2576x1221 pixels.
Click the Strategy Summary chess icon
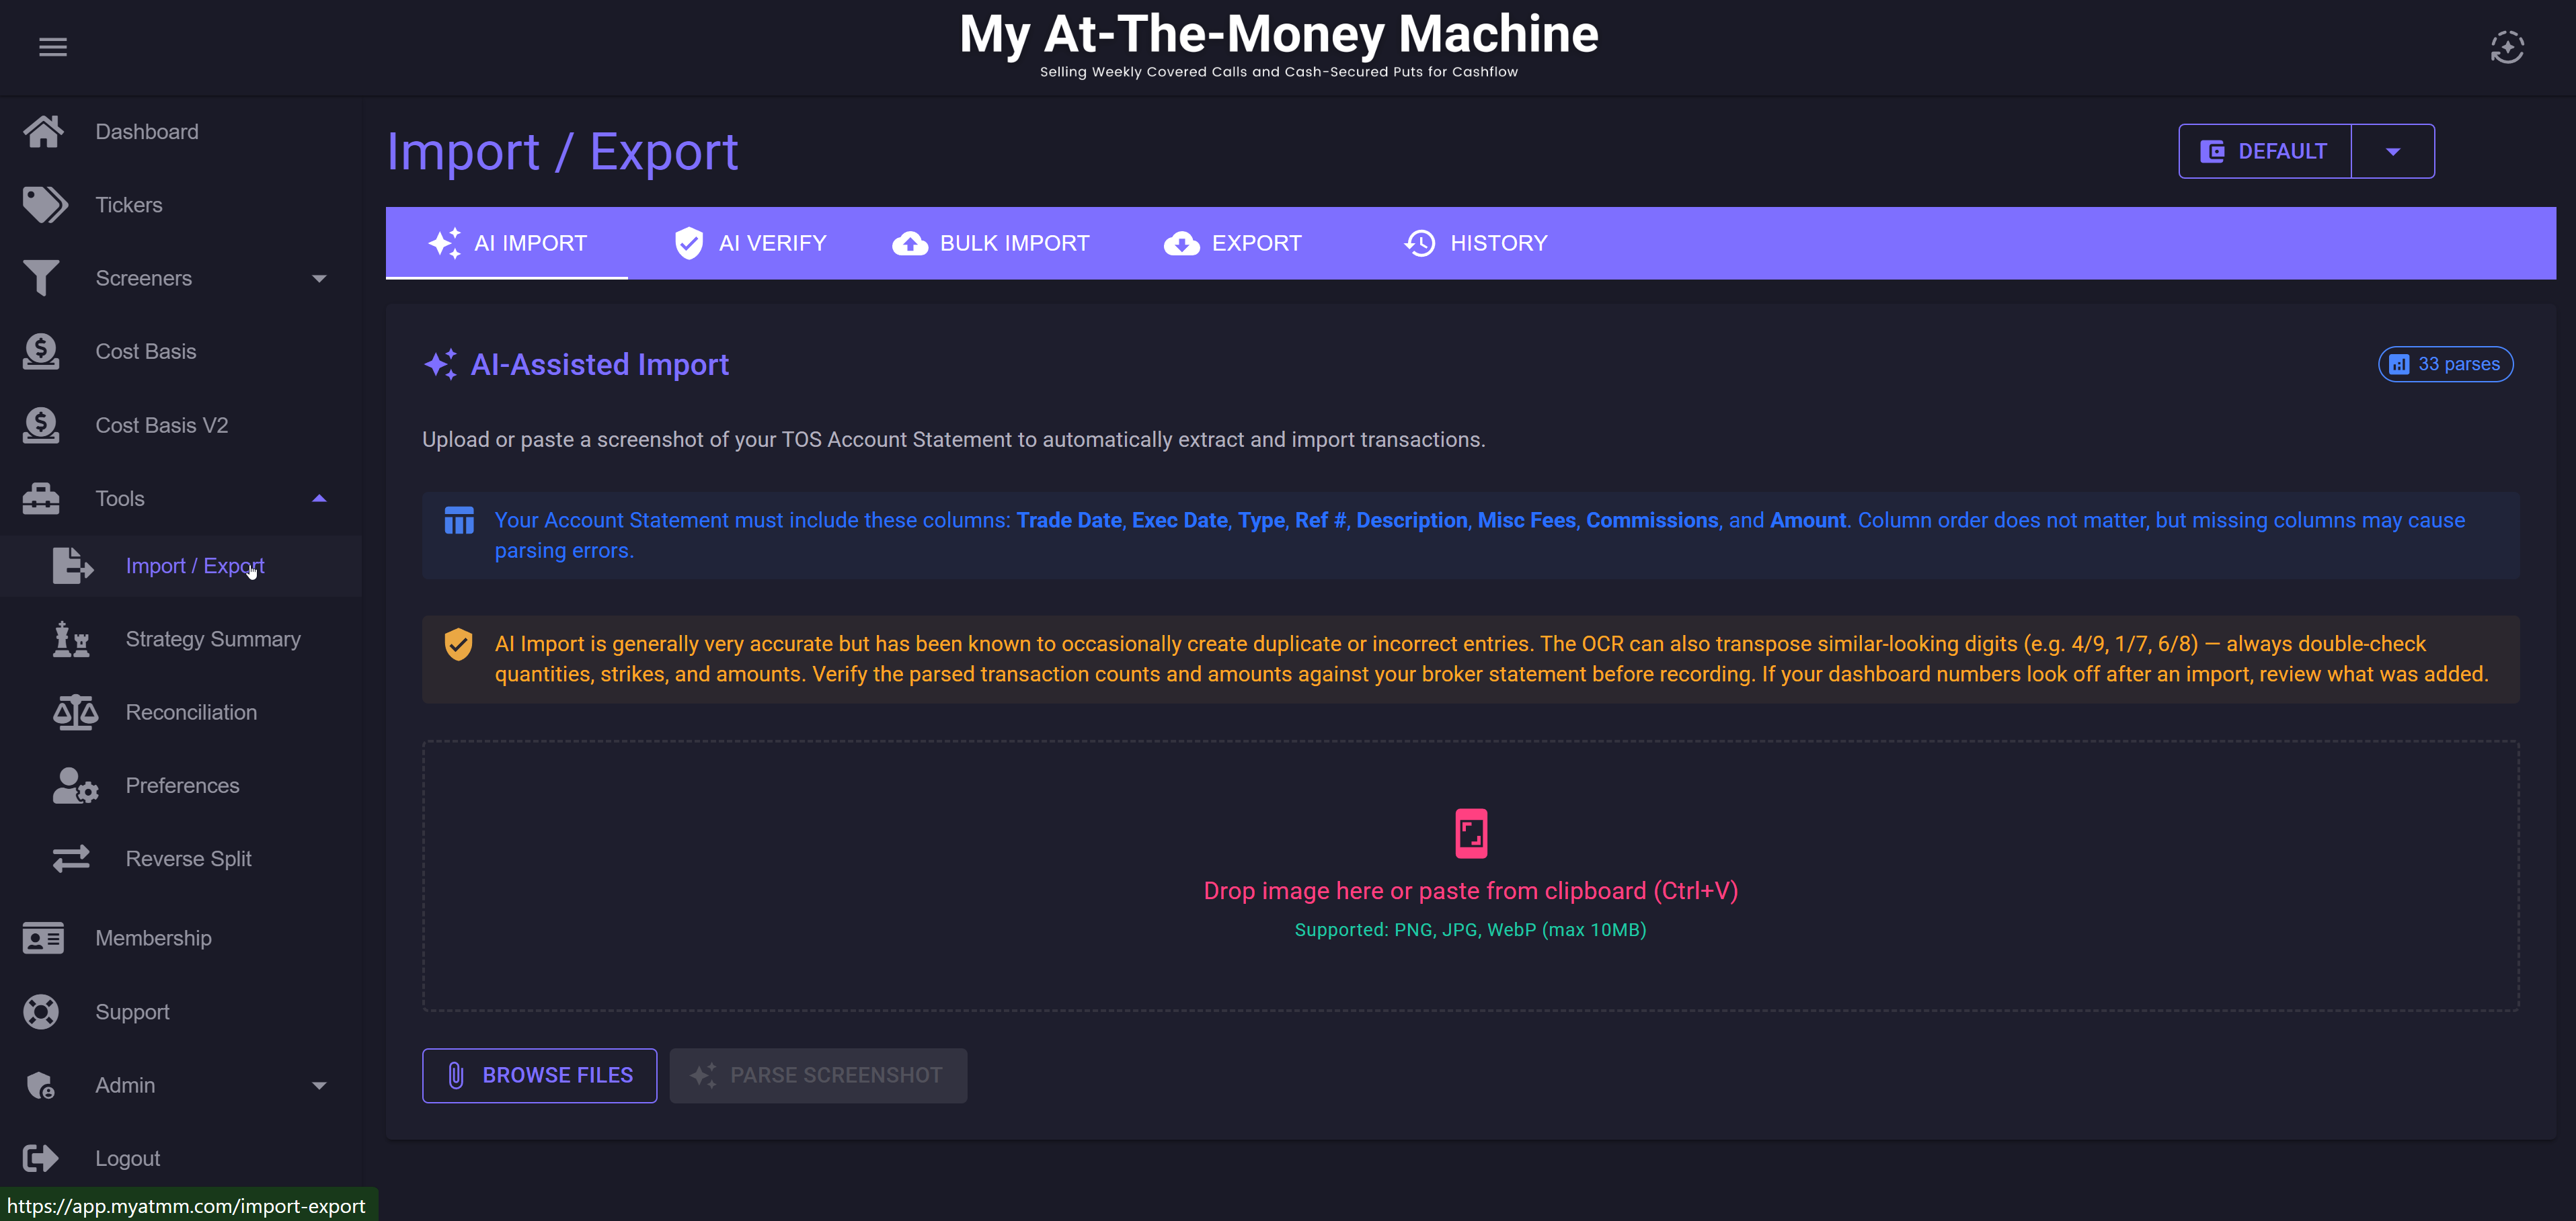point(71,640)
